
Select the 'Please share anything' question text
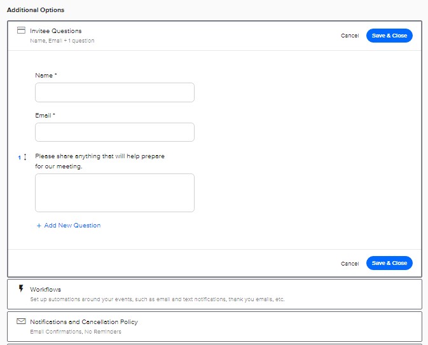click(100, 161)
